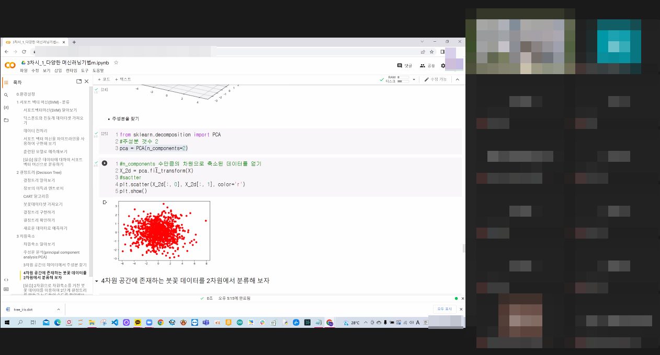Screen dimensions: 660x355
Task: Click 모두 표시 to show all downloads
Action: [x=445, y=309]
